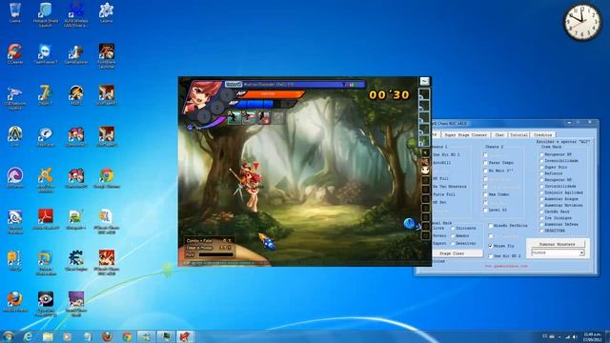The width and height of the screenshot is (610, 343).
Task: Tick the Super Pulo item hack checkbox
Action: tap(541, 168)
